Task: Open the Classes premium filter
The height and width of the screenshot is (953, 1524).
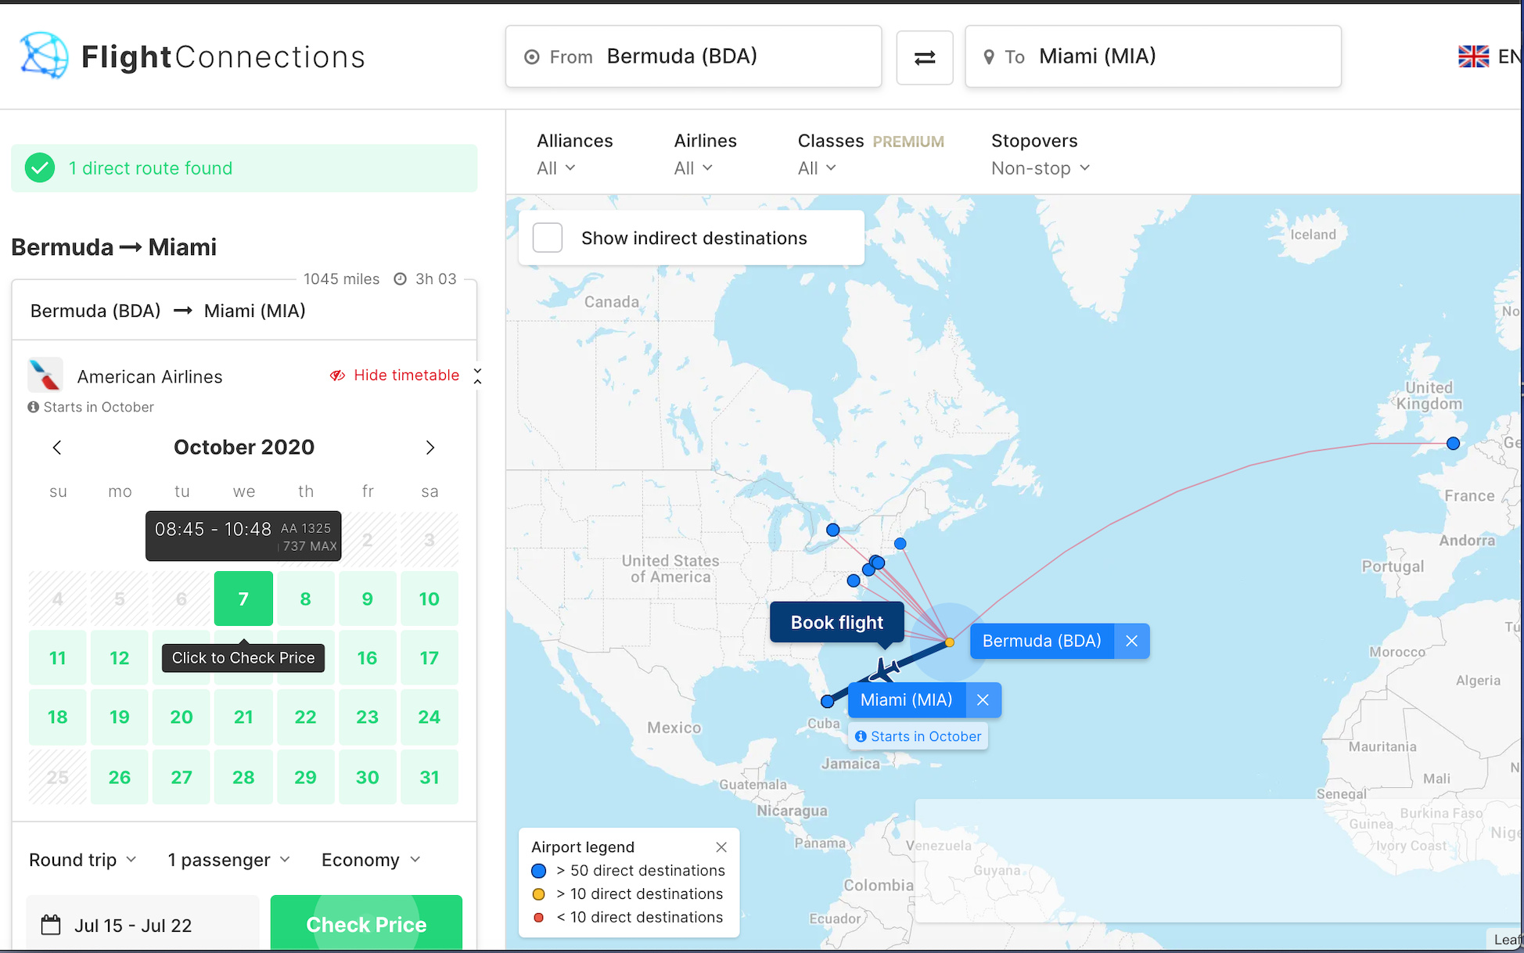Action: click(817, 168)
